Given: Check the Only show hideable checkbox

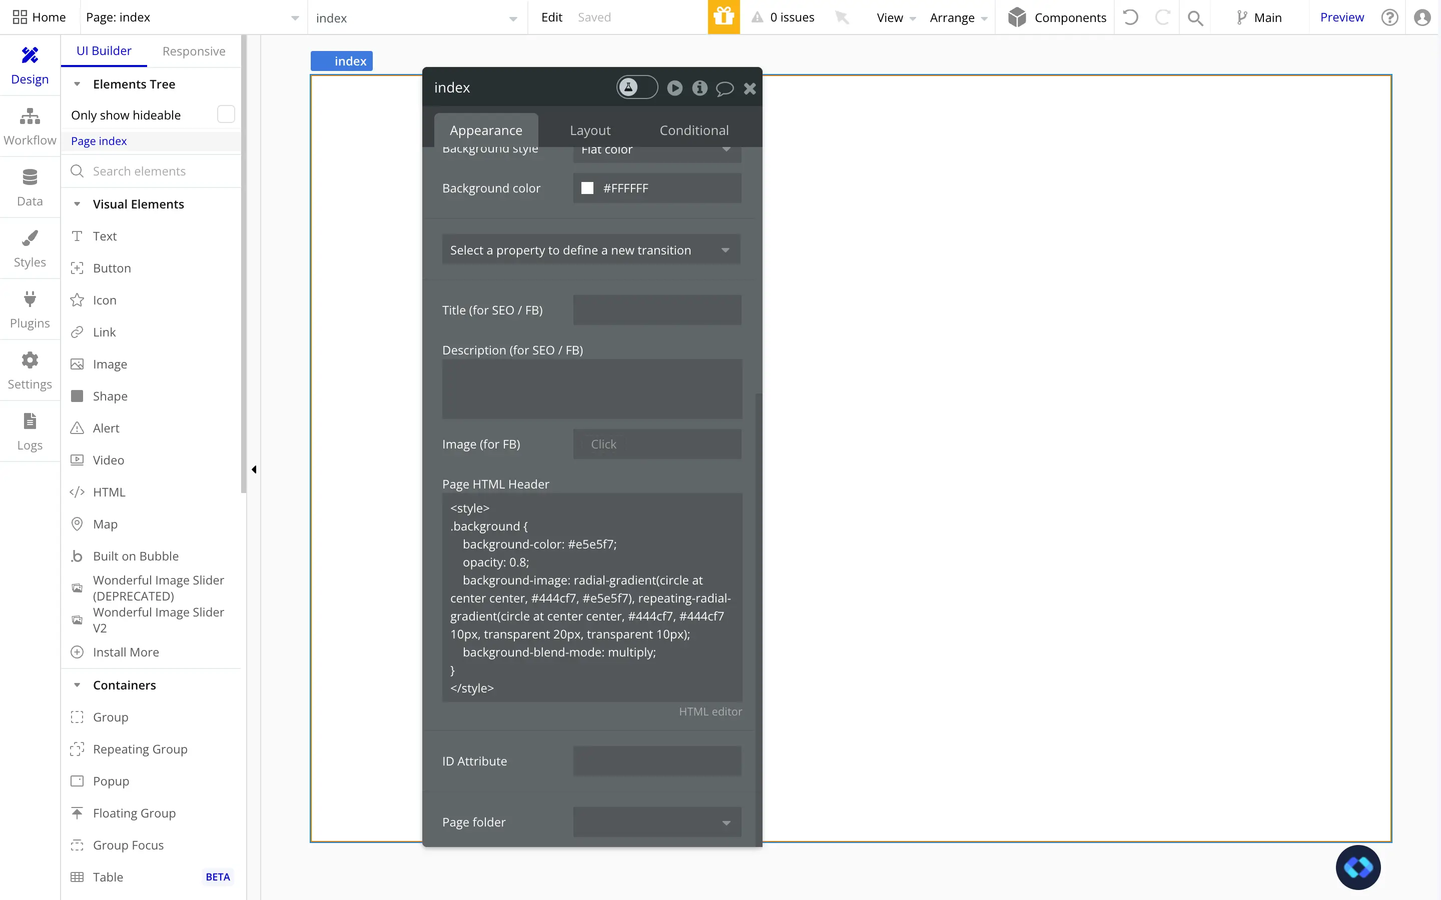Looking at the screenshot, I should click(x=226, y=114).
